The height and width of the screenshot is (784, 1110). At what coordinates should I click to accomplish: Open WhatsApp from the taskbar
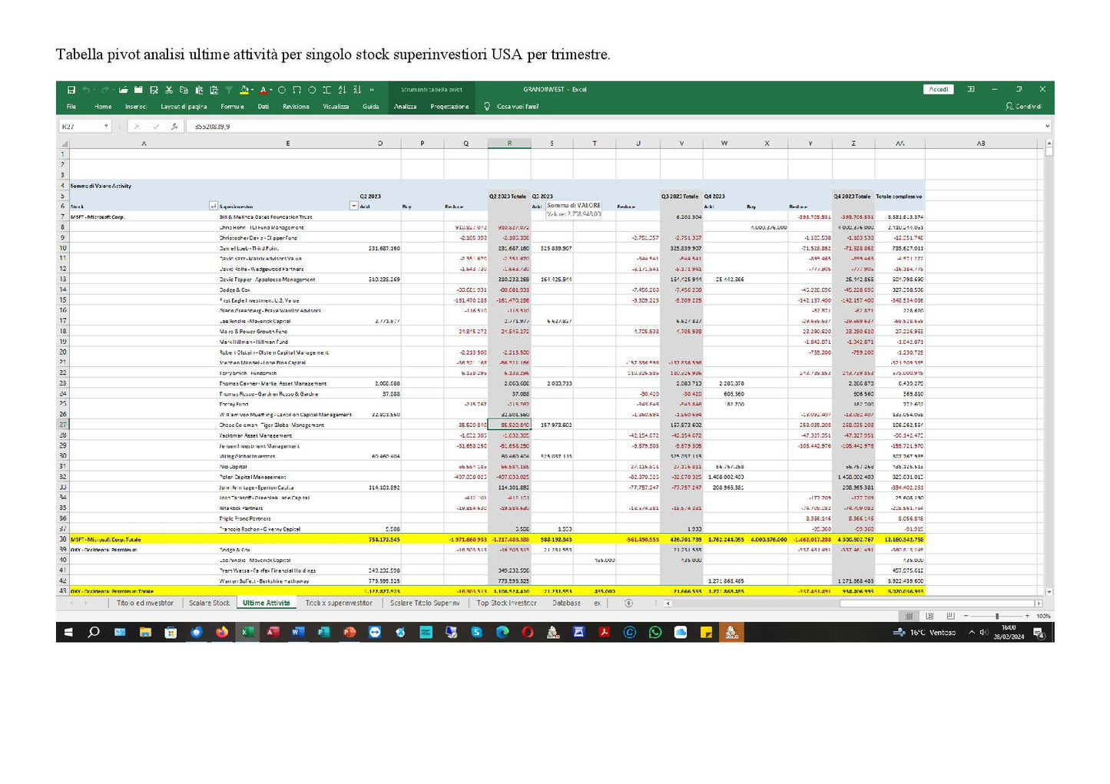click(655, 632)
